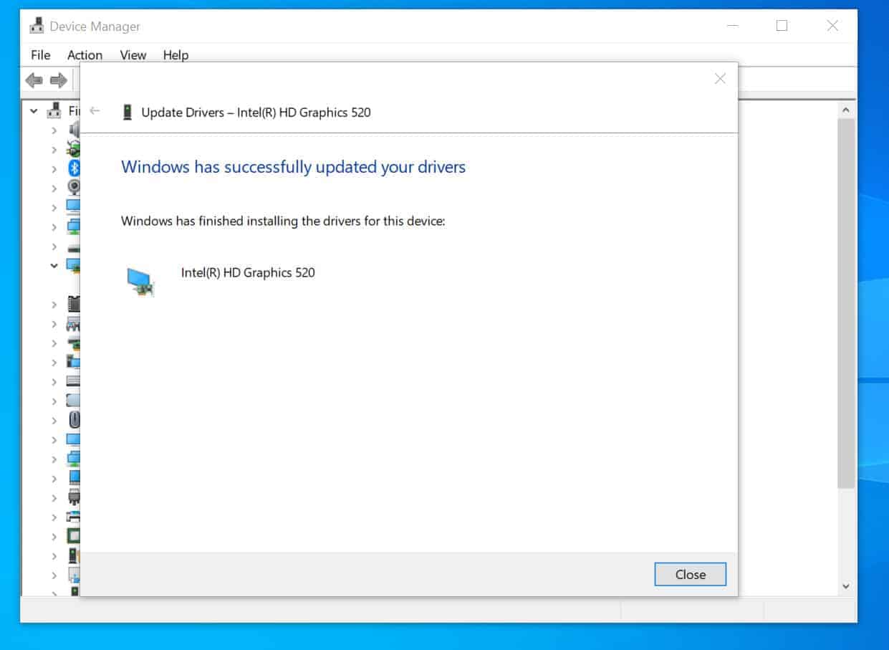Click the scrollbar up arrow in Device Manager
889x650 pixels.
845,110
